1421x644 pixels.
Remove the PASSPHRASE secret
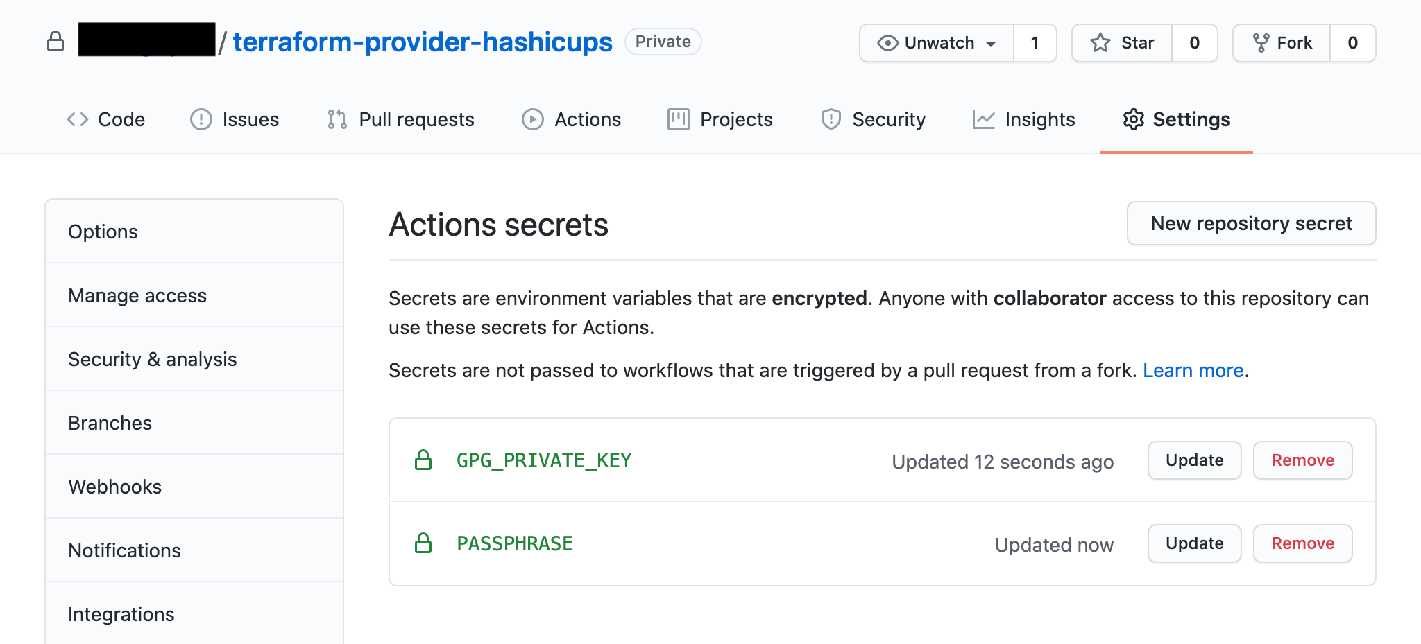(1302, 543)
